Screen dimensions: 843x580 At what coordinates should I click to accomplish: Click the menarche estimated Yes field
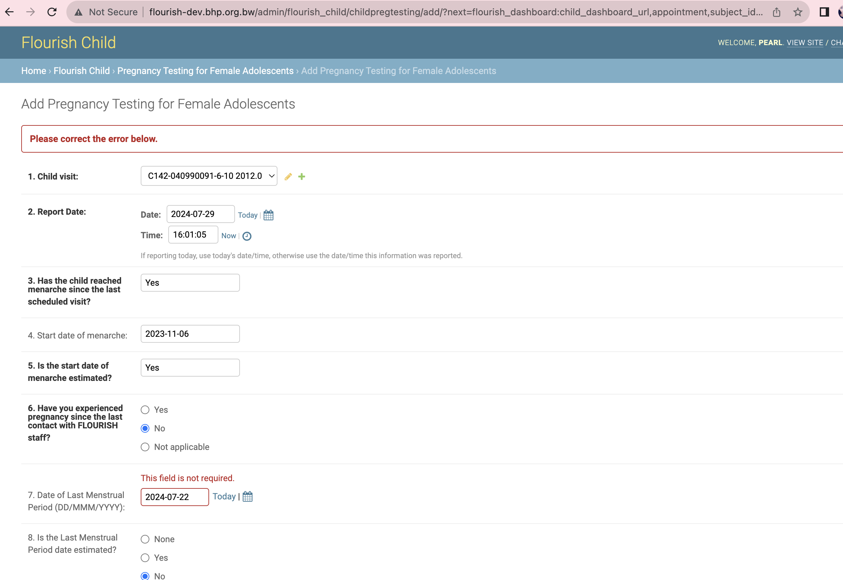tap(190, 368)
